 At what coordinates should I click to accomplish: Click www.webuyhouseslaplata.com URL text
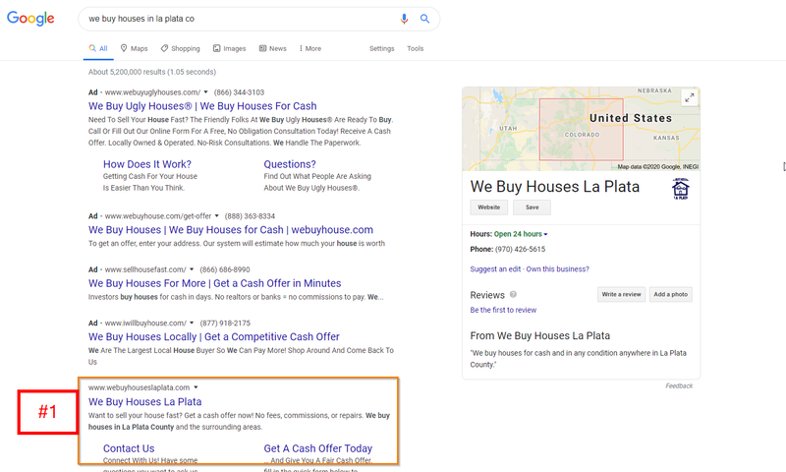click(x=139, y=387)
